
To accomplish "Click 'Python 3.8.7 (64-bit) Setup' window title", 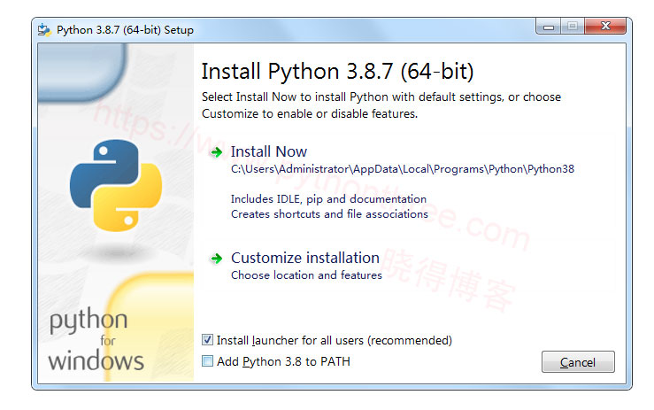I will point(125,30).
